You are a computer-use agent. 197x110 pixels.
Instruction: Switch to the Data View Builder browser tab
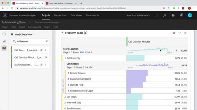click(61, 3)
